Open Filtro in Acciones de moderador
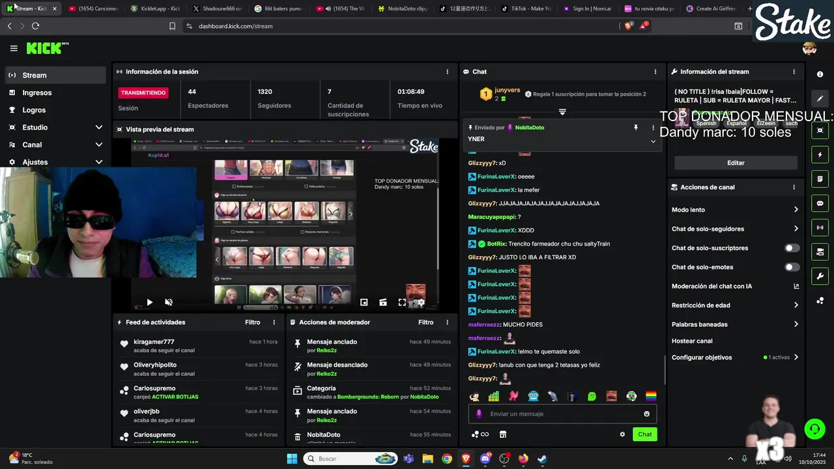834x469 pixels. pyautogui.click(x=426, y=322)
